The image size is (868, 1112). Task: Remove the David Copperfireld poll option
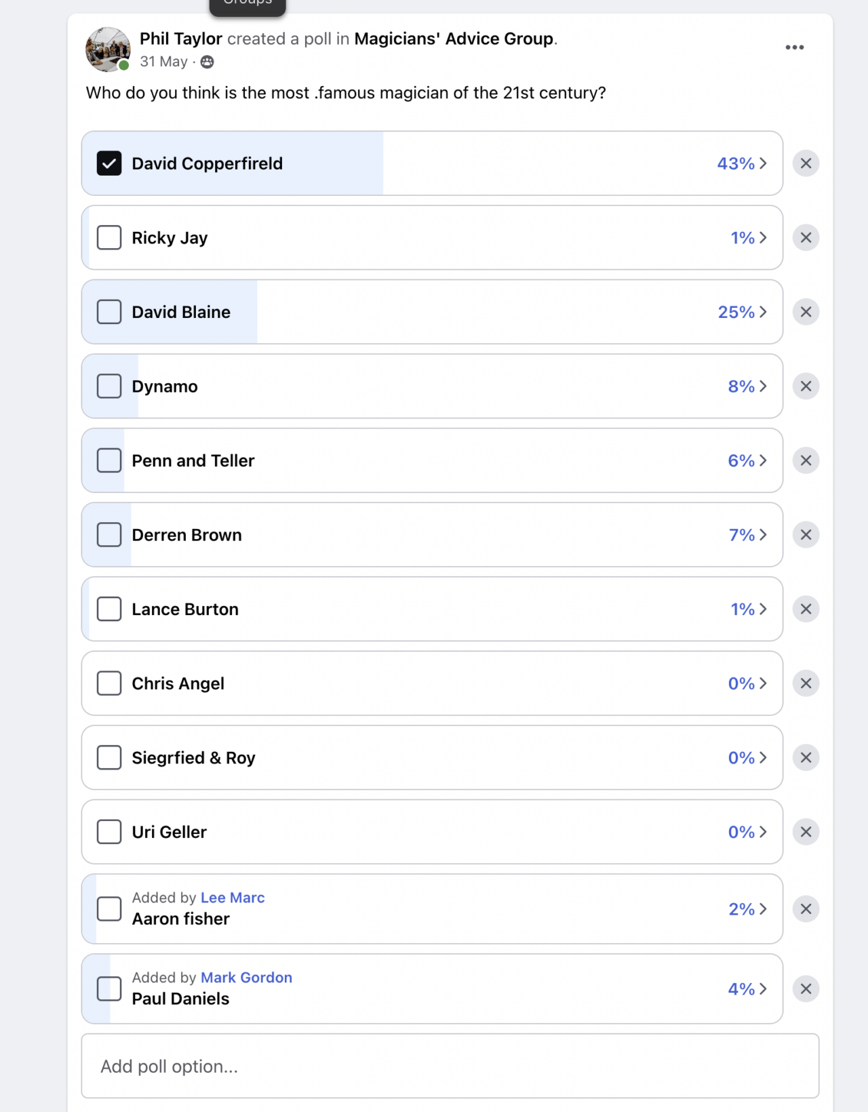(x=806, y=163)
